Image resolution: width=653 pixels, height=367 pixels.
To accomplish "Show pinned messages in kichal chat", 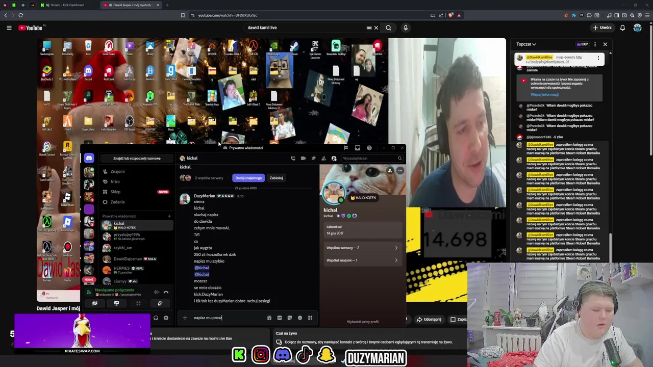I will point(313,159).
